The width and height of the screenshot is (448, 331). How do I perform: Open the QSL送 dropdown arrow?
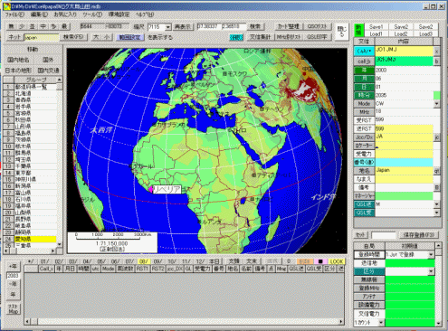coord(436,204)
